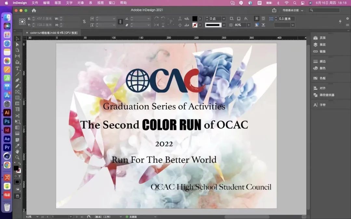The height and width of the screenshot is (219, 351).
Task: Open the 对象 menu
Action: tap(81, 3)
